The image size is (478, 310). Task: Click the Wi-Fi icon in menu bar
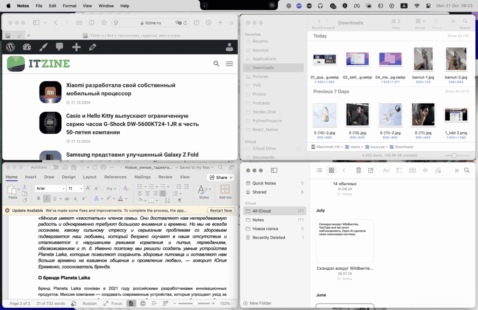417,6
